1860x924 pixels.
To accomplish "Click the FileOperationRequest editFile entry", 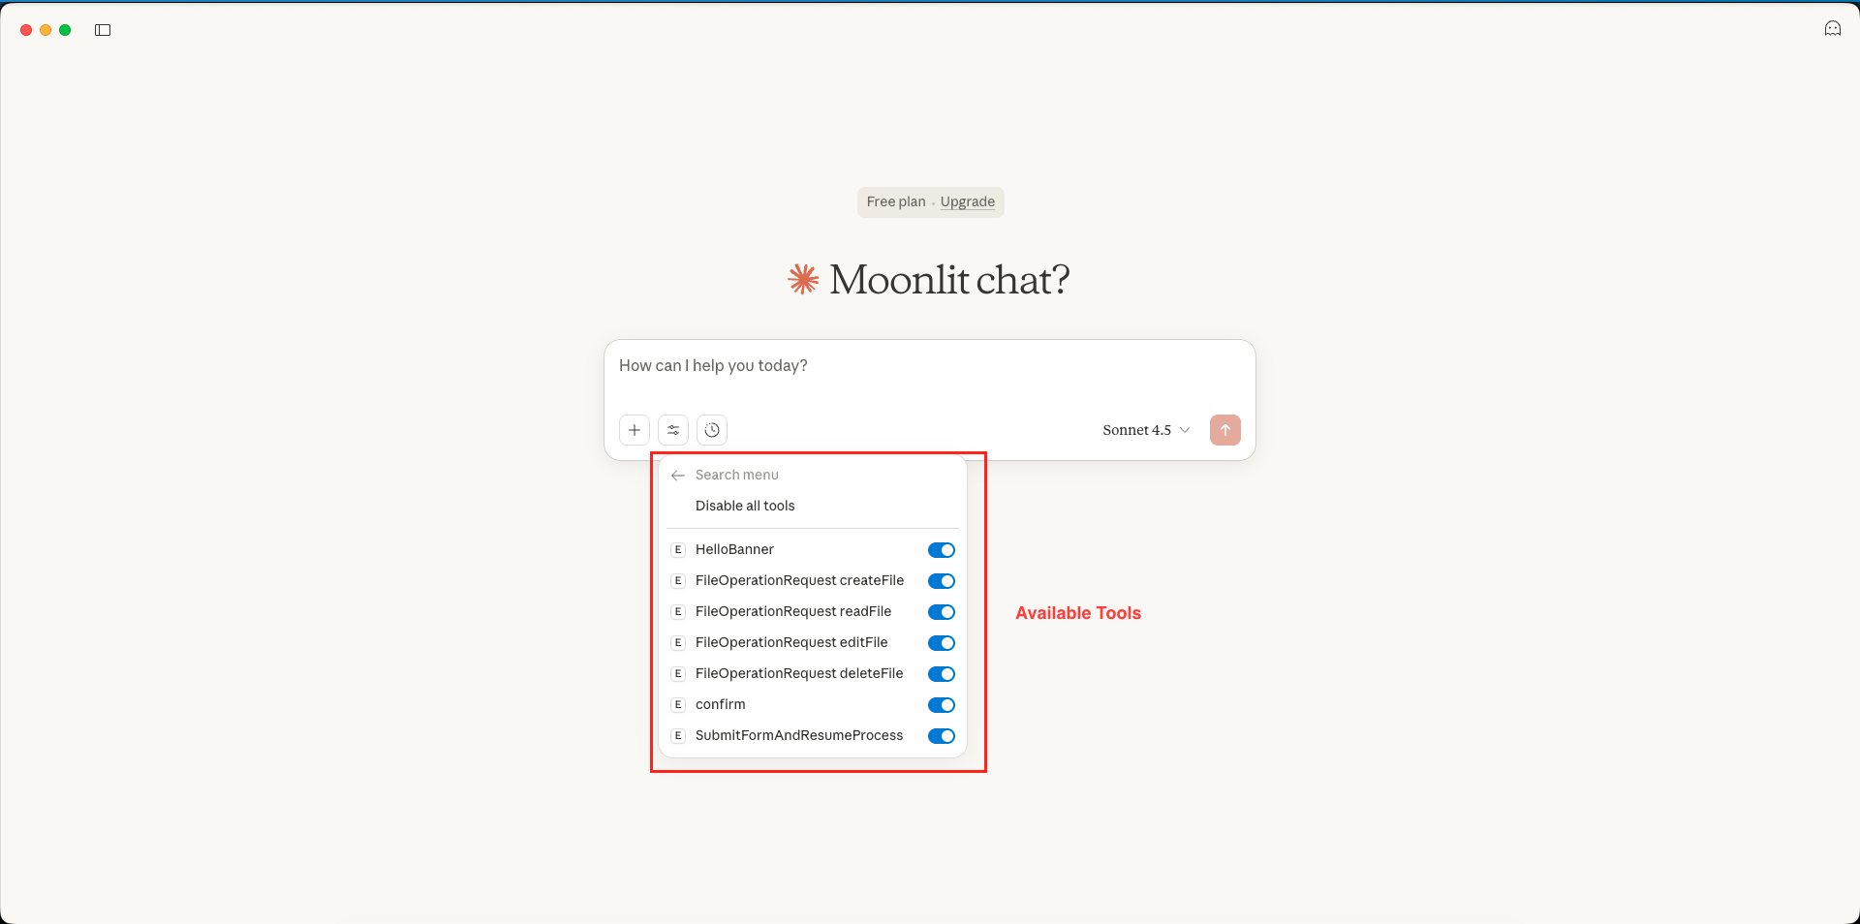I will tap(790, 643).
